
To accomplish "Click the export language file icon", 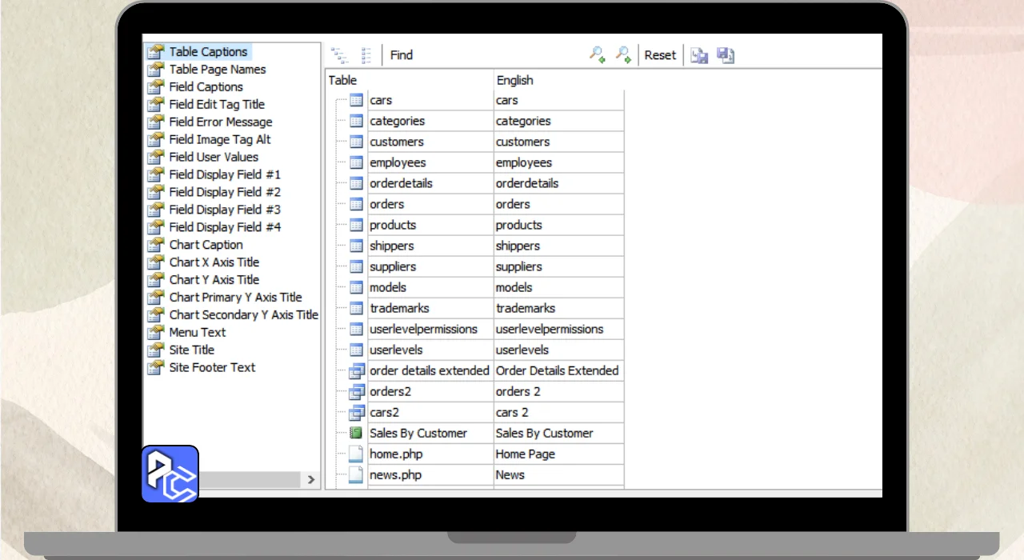I will tap(726, 55).
